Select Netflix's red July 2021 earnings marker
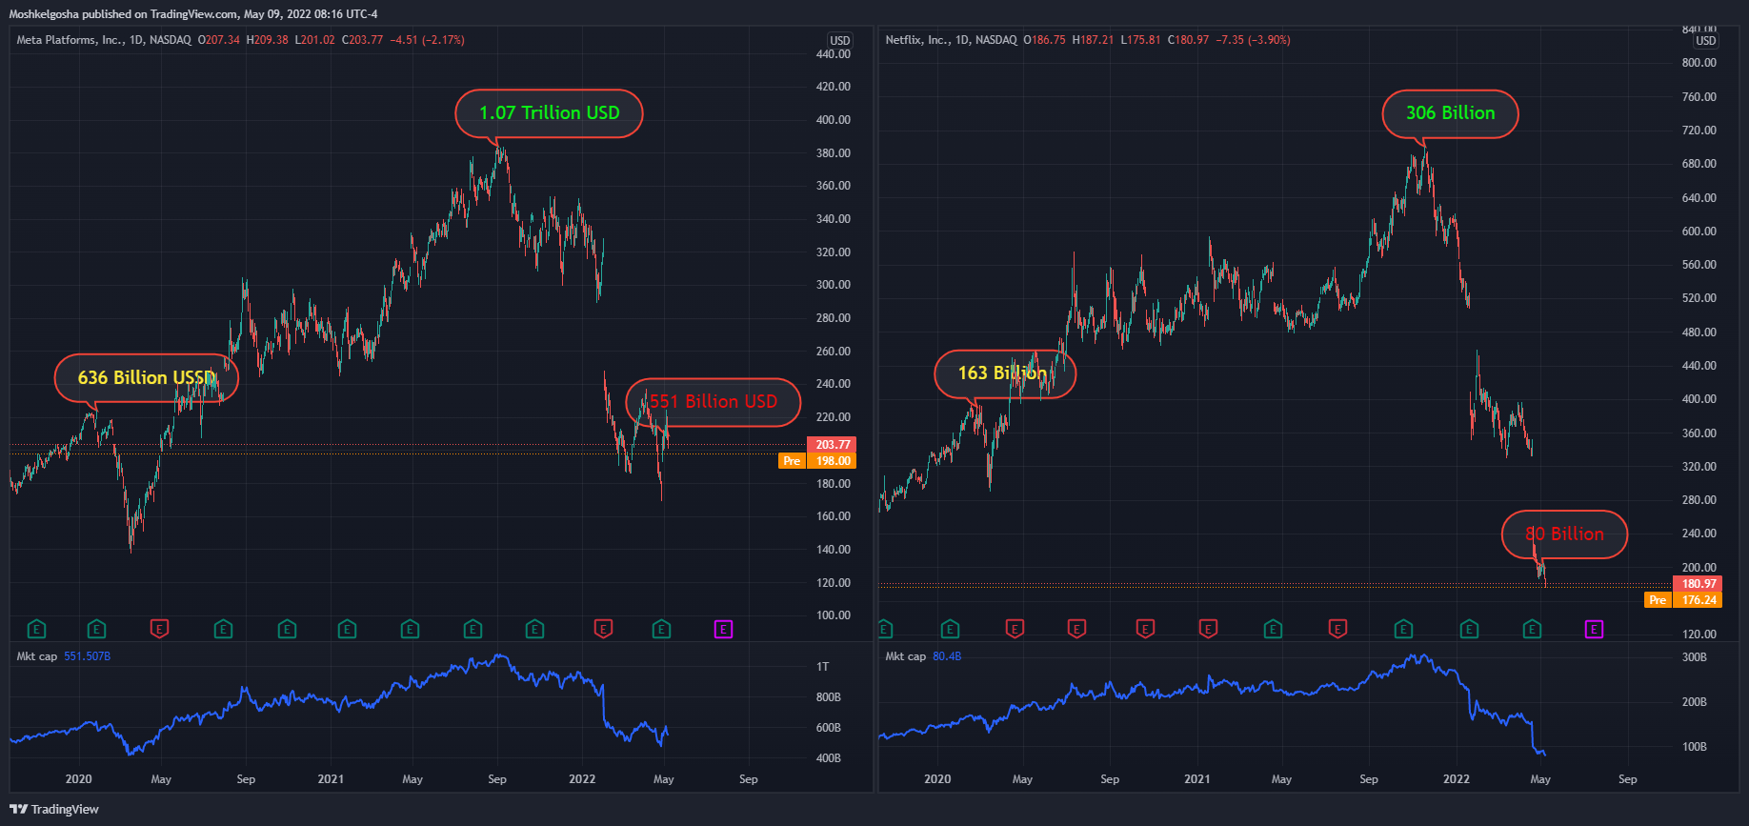Viewport: 1749px width, 826px height. pos(1337,629)
